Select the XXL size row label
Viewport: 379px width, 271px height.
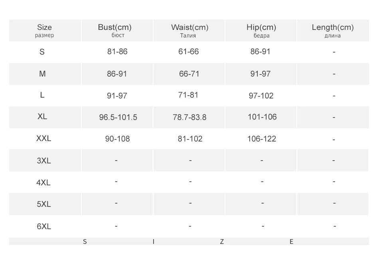coord(43,139)
